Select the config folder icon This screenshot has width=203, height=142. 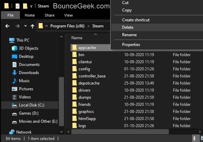coord(74,69)
